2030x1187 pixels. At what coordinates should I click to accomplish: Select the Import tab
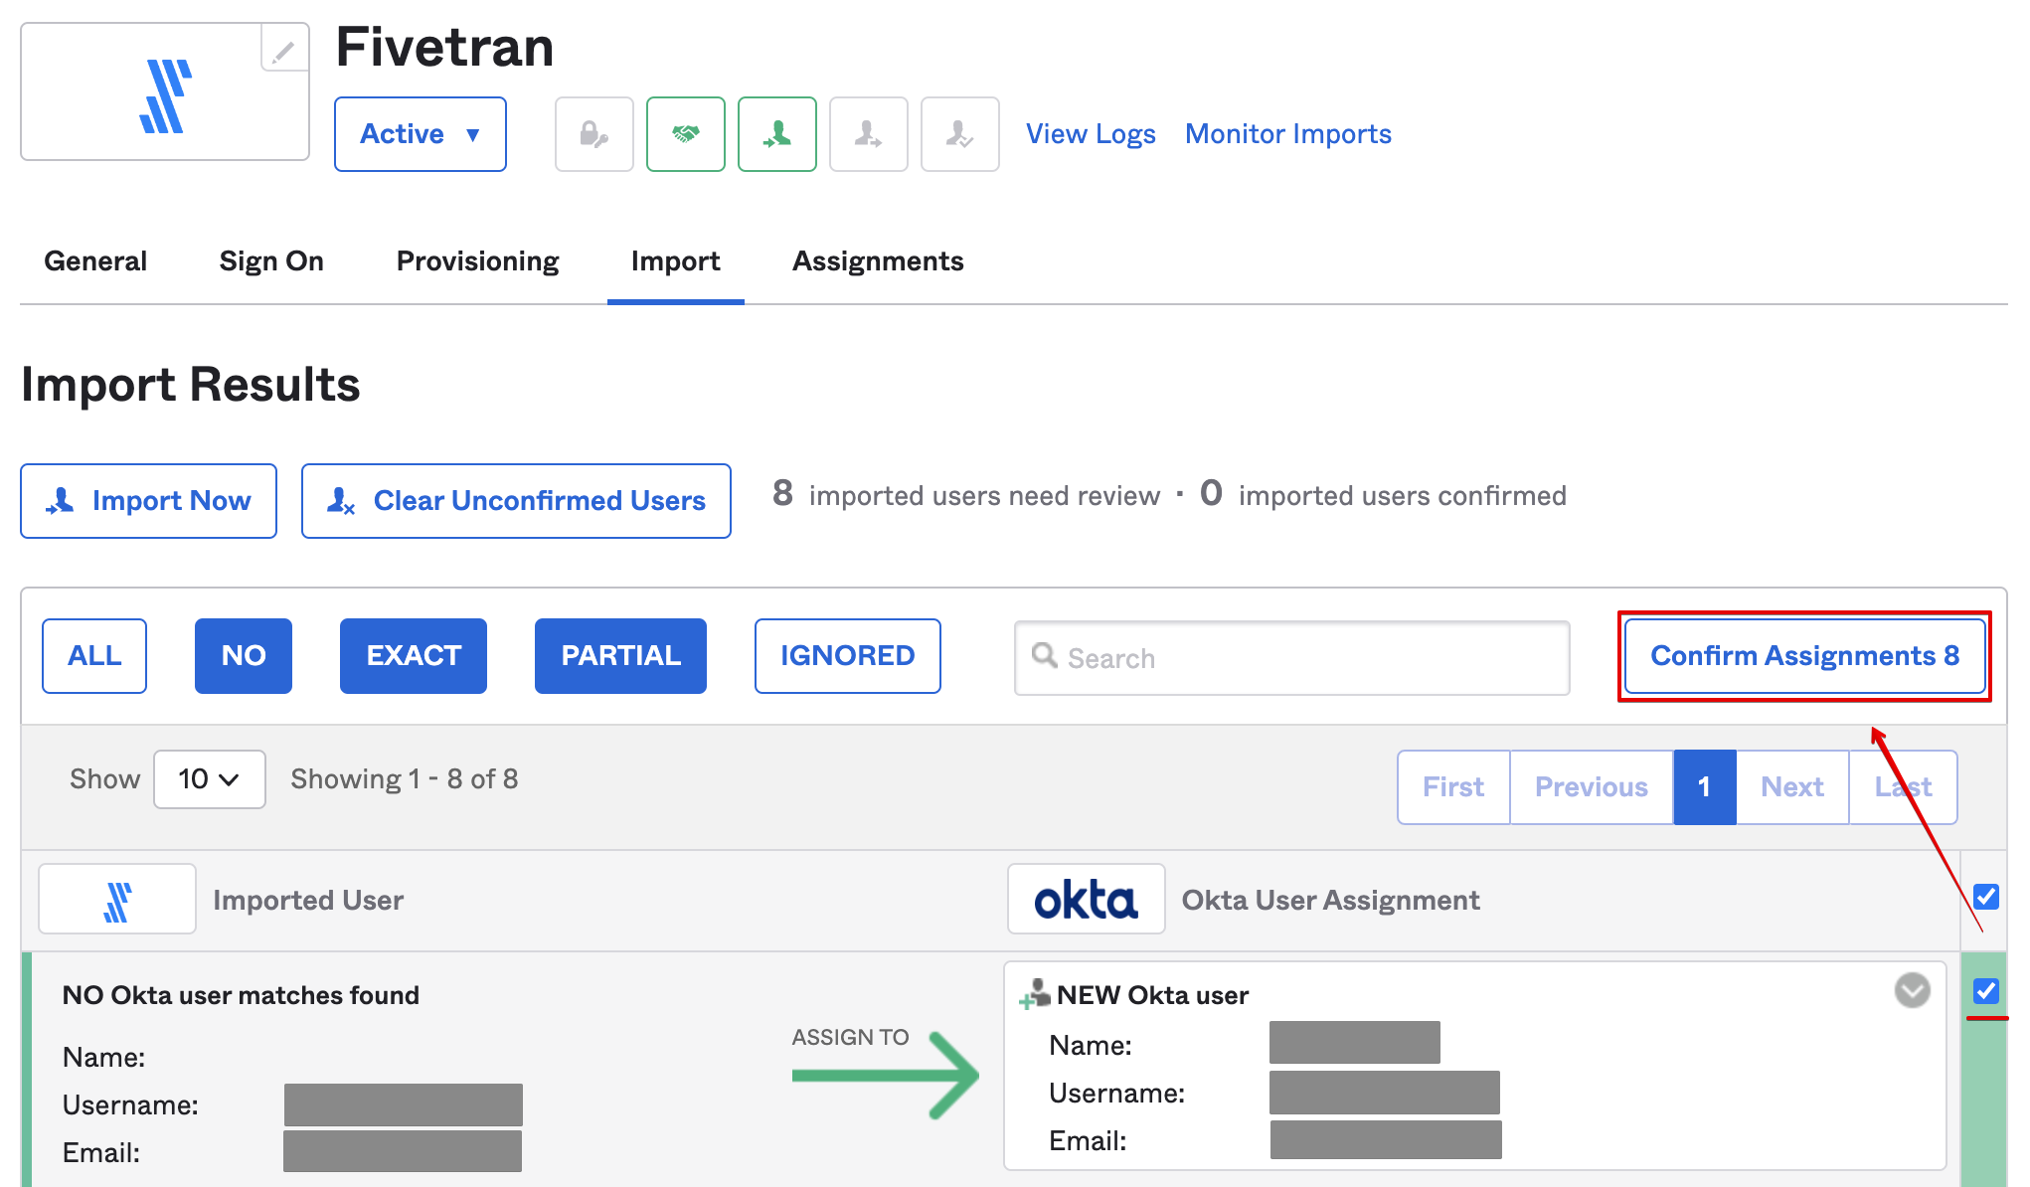point(676,261)
